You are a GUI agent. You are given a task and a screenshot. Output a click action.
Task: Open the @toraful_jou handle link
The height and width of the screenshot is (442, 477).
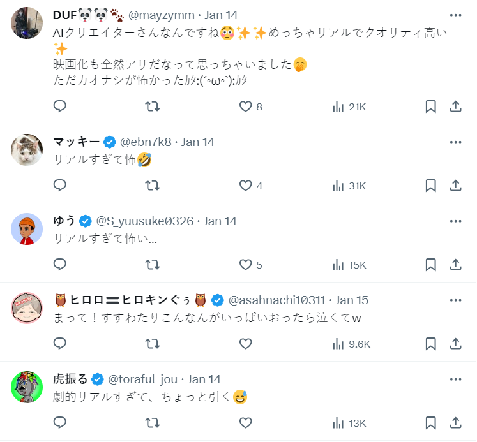click(x=144, y=379)
